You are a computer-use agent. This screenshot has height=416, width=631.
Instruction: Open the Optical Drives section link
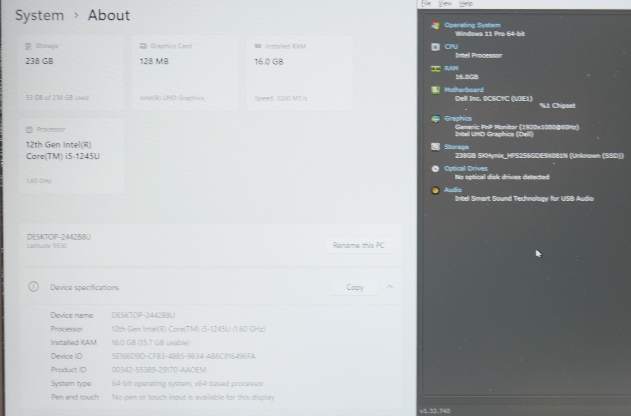pos(466,168)
